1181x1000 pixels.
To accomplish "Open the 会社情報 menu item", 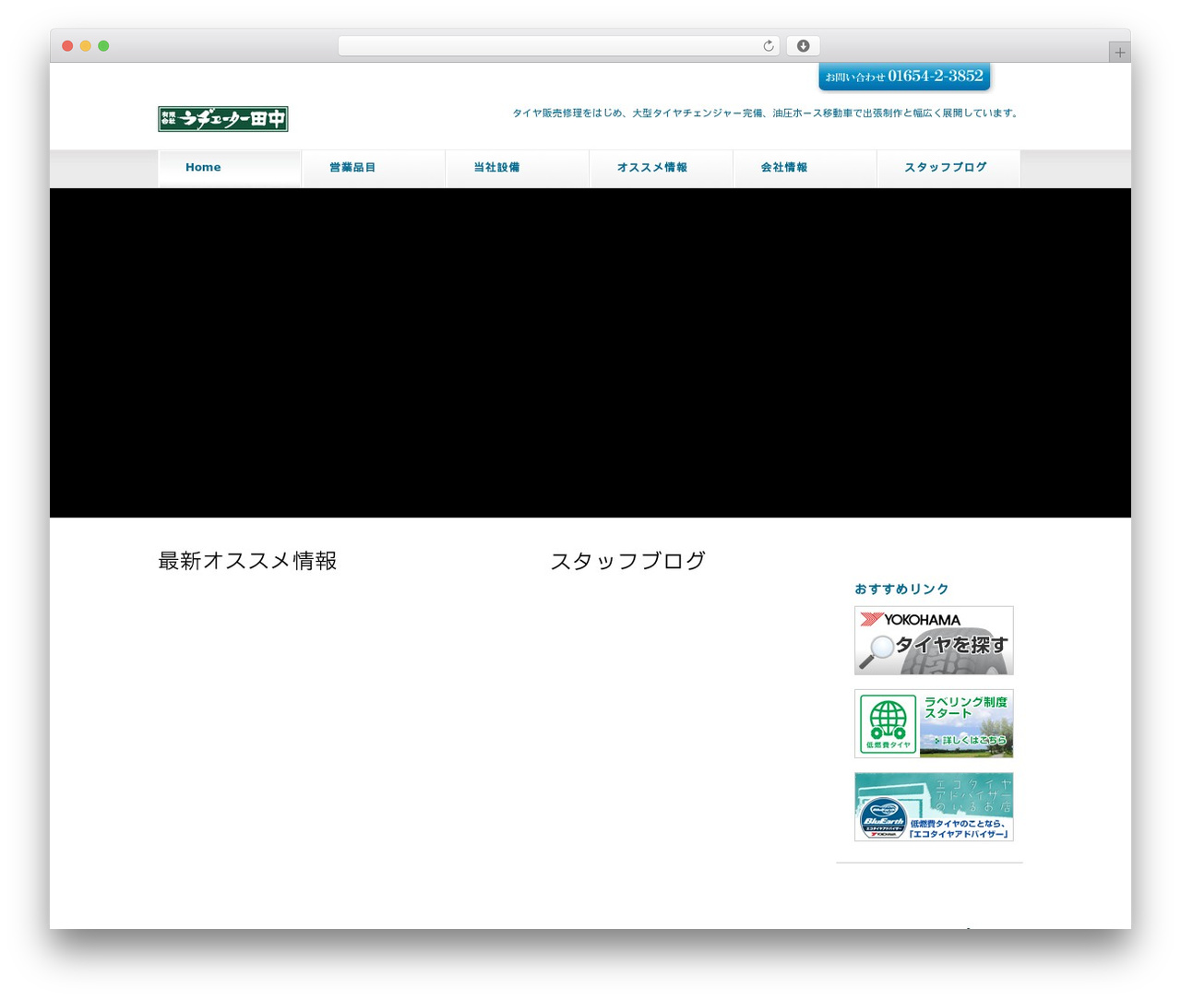I will click(x=805, y=168).
